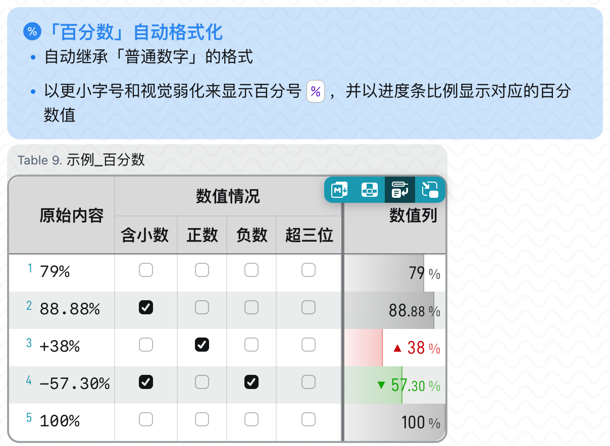The height and width of the screenshot is (446, 610).
Task: Uncheck 含小数 for the 88.88% row
Action: click(146, 307)
